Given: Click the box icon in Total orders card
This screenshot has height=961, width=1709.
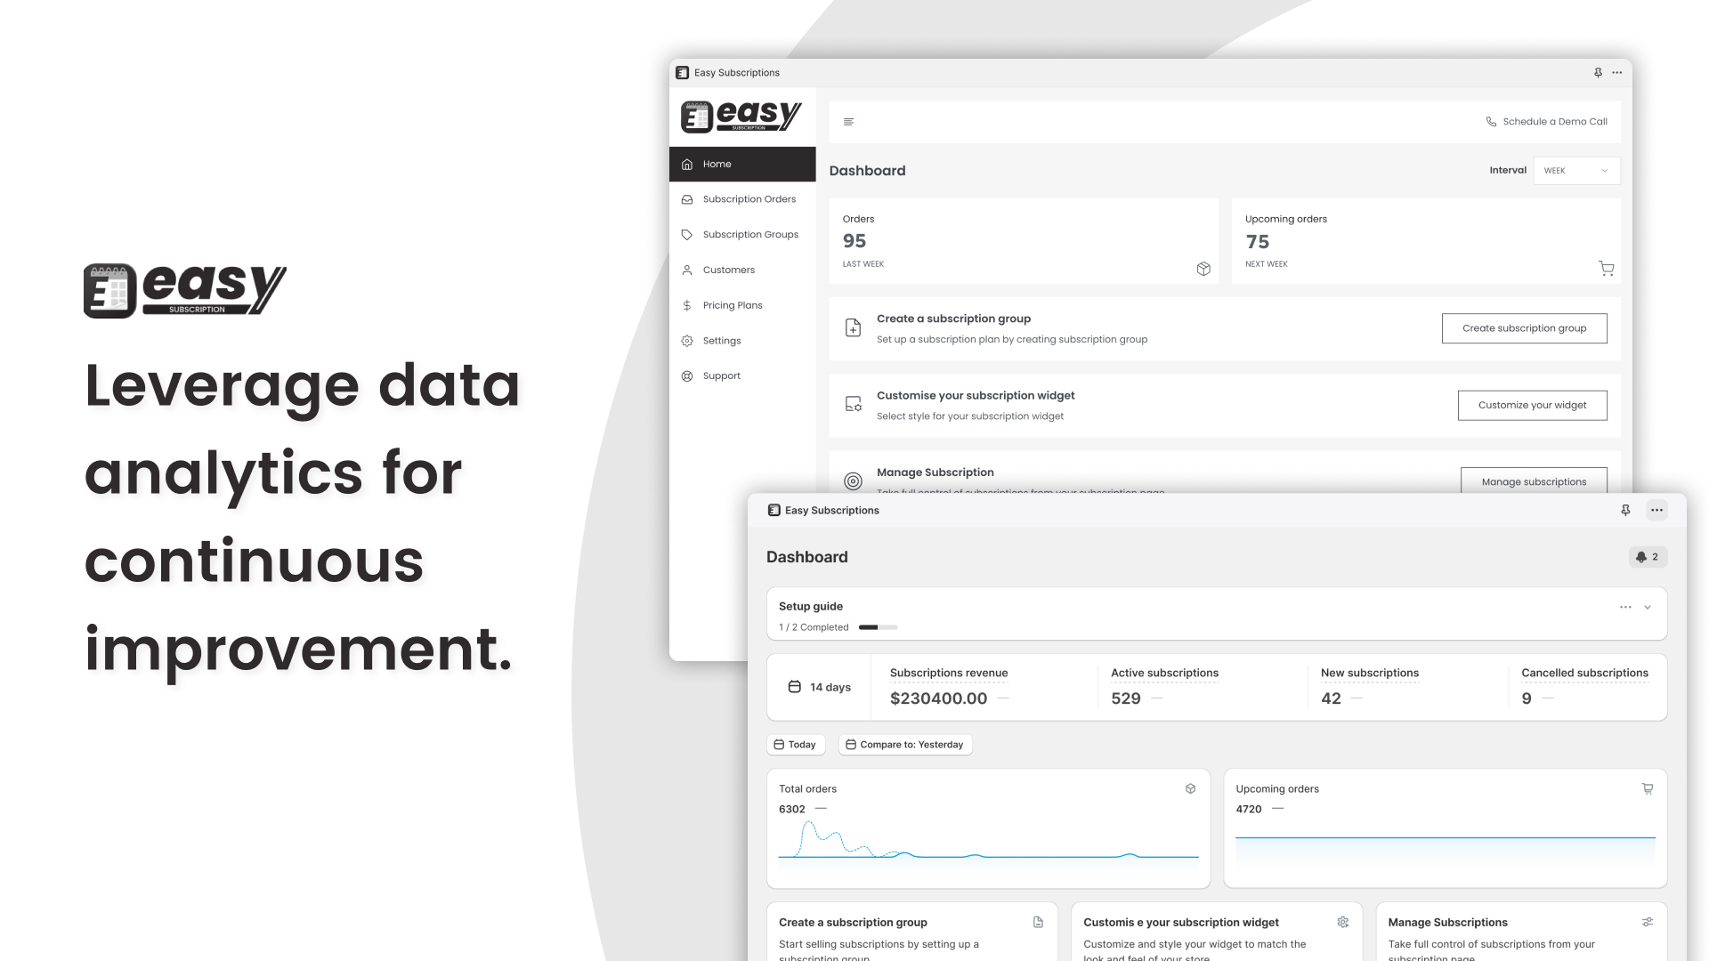Looking at the screenshot, I should [x=1191, y=789].
